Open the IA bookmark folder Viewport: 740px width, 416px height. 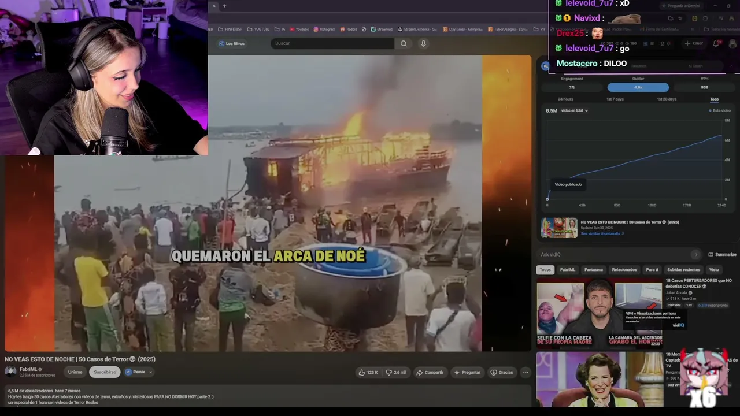click(x=279, y=29)
